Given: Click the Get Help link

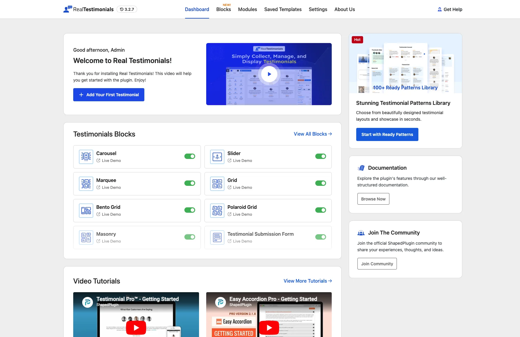Looking at the screenshot, I should (450, 9).
